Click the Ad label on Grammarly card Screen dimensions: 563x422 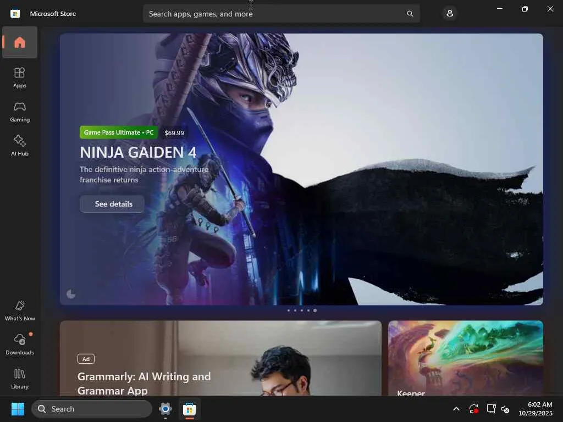[86, 359]
